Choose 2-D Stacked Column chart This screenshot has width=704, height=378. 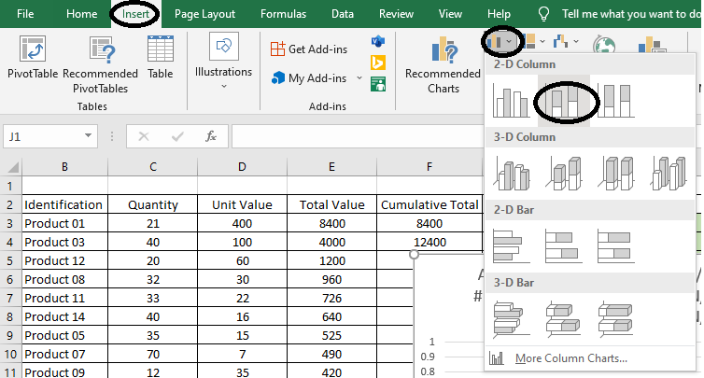pos(564,101)
